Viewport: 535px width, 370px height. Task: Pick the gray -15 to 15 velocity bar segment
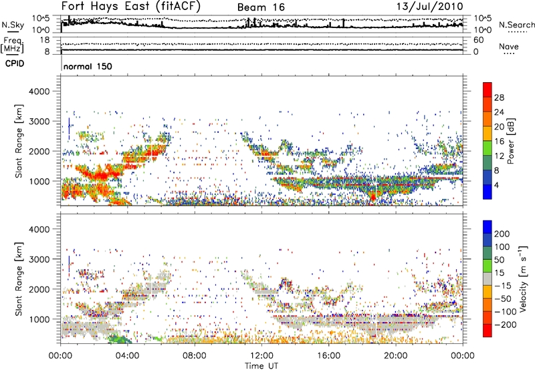488,279
